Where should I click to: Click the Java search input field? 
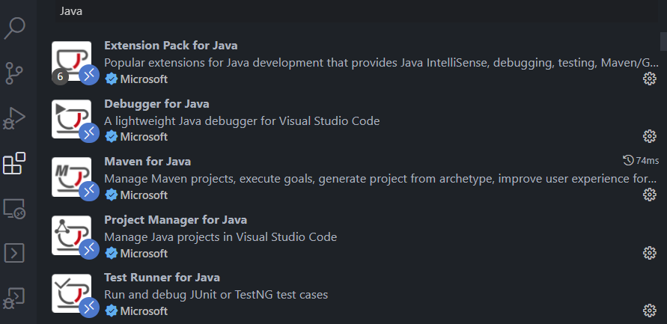click(x=356, y=11)
